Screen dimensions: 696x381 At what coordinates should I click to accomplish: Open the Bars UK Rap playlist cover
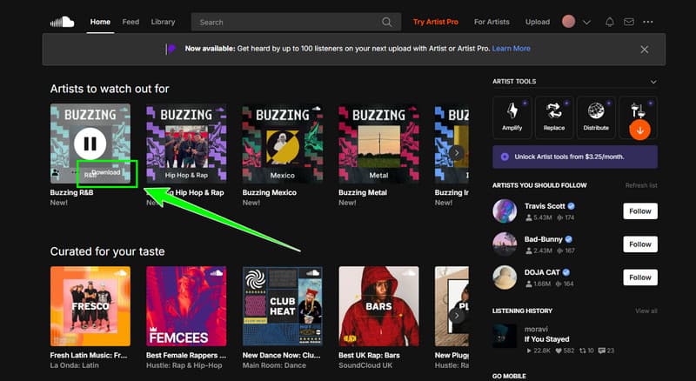(378, 306)
